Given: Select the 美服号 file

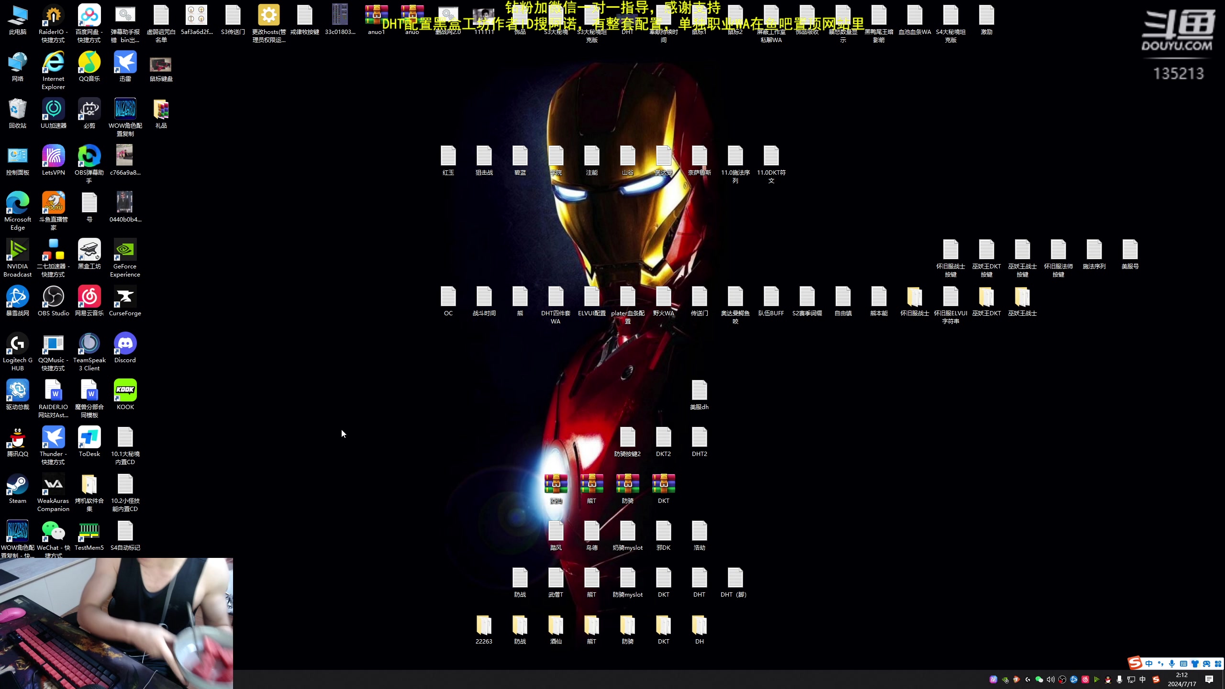Looking at the screenshot, I should coord(1130,255).
